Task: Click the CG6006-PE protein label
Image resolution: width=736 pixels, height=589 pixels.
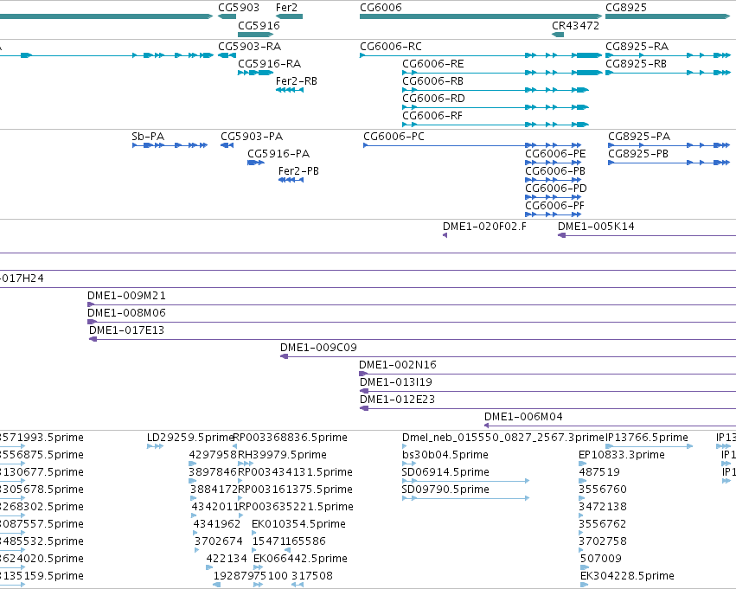Action: pyautogui.click(x=555, y=154)
